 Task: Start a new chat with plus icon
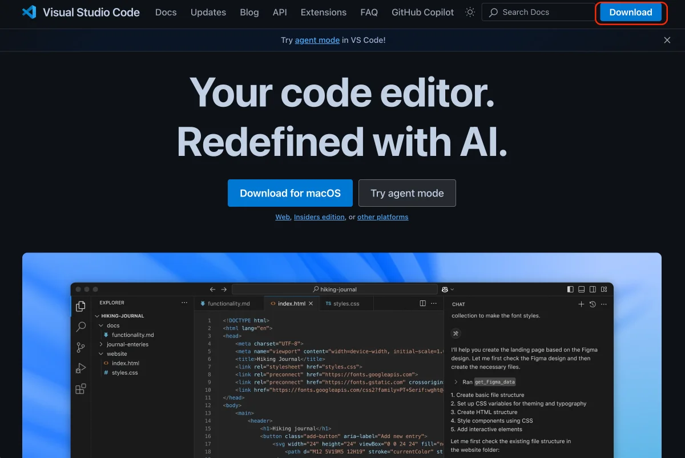581,304
